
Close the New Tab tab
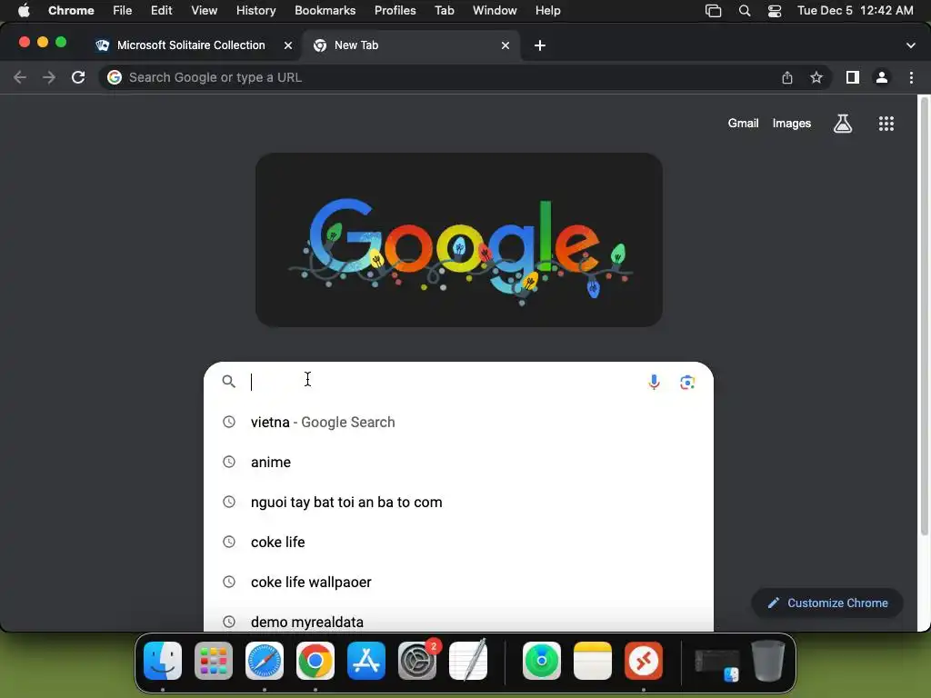tap(506, 45)
